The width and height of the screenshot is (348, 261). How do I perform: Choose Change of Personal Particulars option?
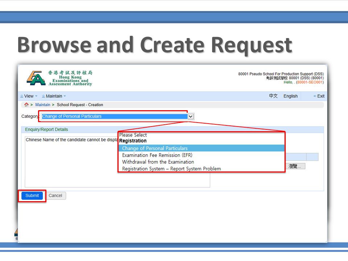[x=201, y=148]
